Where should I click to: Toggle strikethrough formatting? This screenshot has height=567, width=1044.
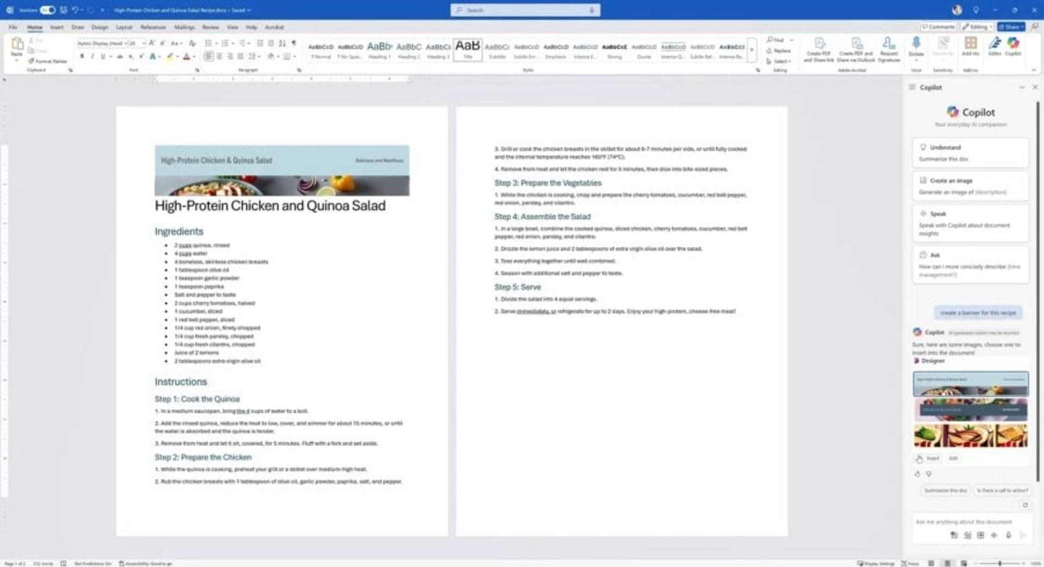[x=120, y=56]
